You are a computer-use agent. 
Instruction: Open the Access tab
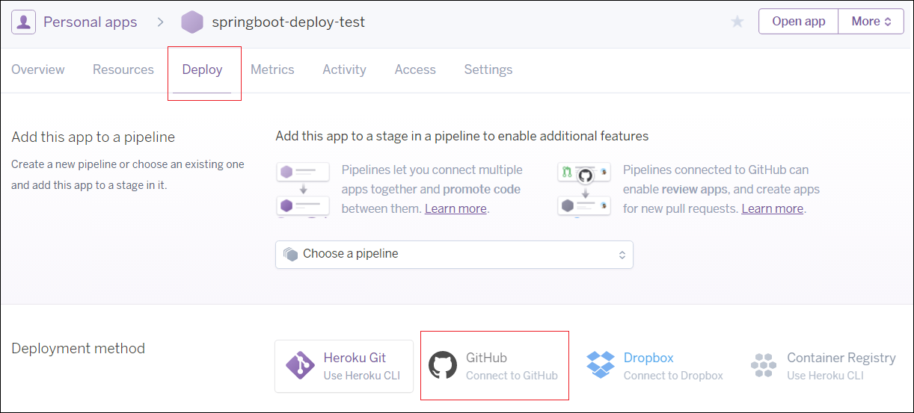pyautogui.click(x=415, y=69)
